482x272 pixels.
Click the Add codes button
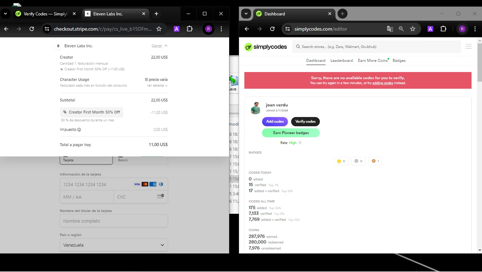coord(275,121)
